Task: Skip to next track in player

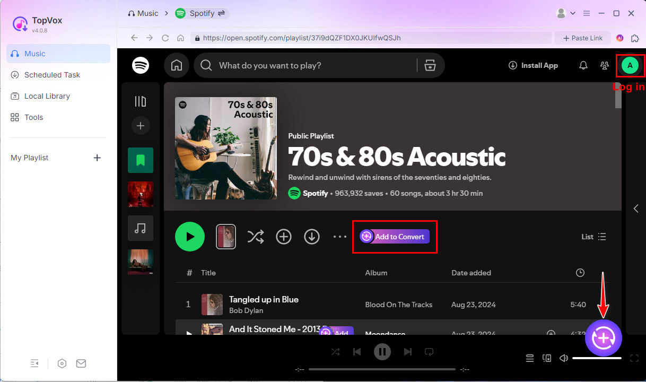Action: pyautogui.click(x=407, y=351)
